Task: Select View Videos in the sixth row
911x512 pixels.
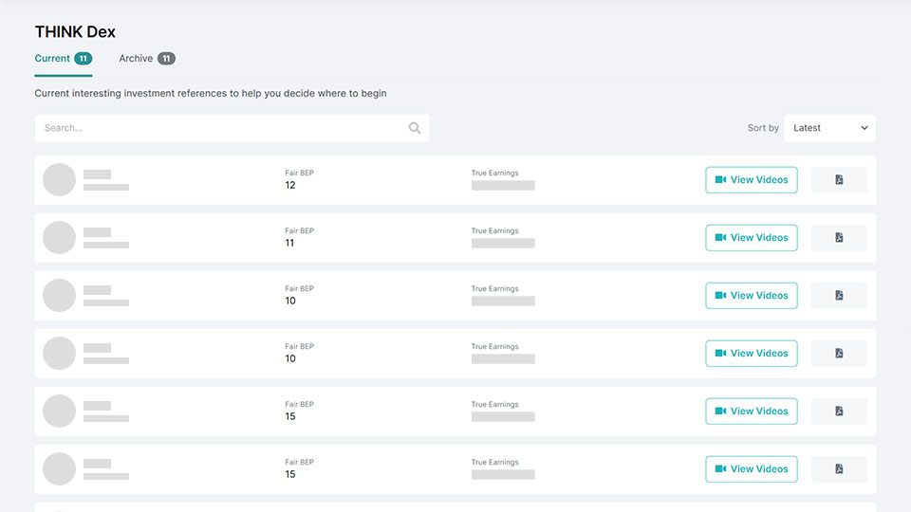Action: point(752,469)
